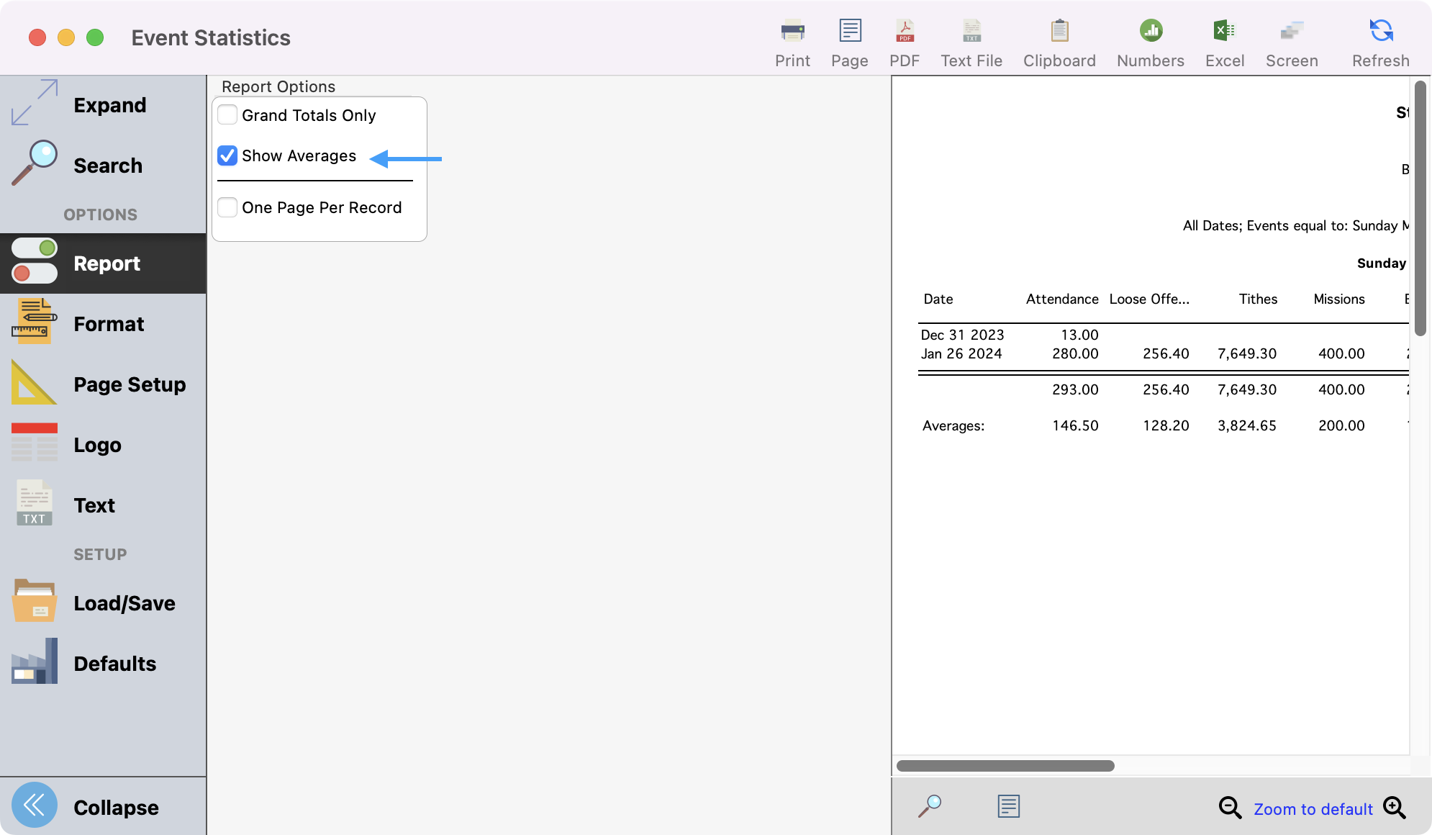1432x835 pixels.
Task: Refresh the report preview
Action: [x=1379, y=40]
